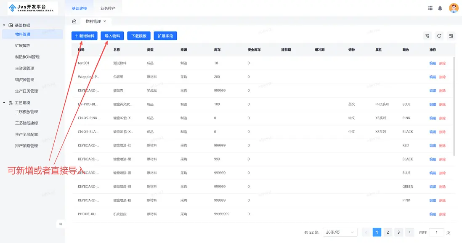Click the 导入物料 button

pos(112,36)
